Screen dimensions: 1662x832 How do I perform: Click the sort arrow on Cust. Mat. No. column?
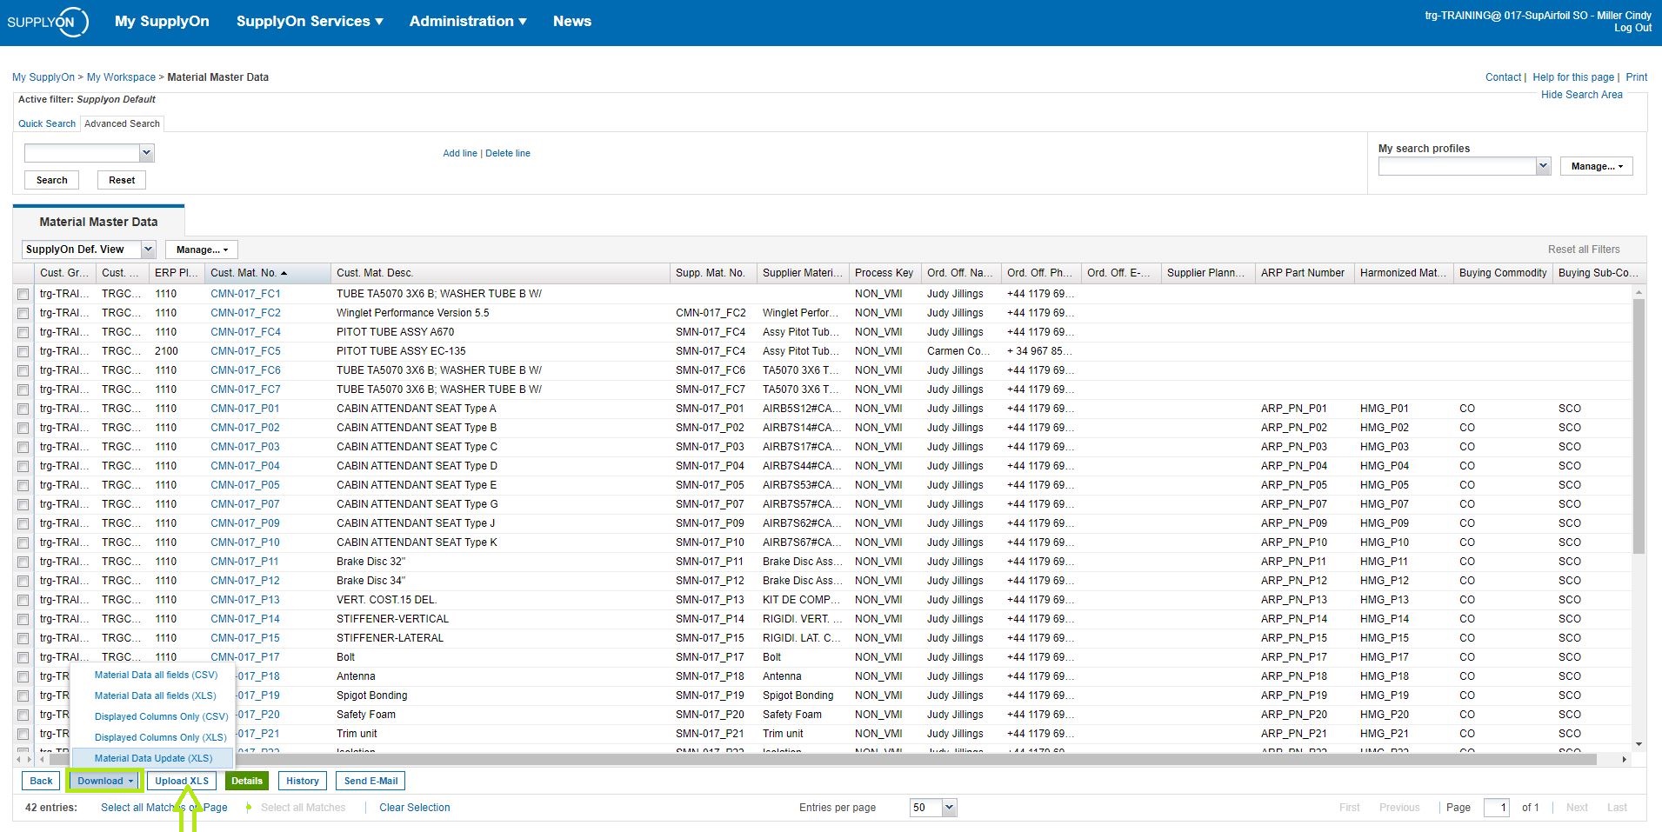point(284,274)
